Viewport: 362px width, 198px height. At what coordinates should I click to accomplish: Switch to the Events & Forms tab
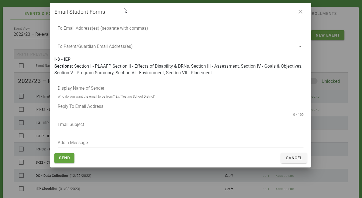tap(37, 13)
